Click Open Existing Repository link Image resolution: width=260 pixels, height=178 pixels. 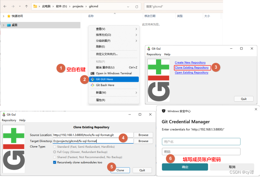[192, 73]
